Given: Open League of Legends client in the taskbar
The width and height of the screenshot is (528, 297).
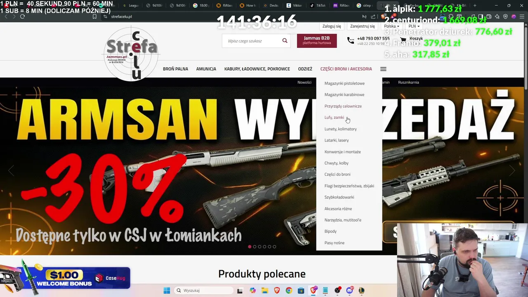Looking at the screenshot, I should coord(361,290).
